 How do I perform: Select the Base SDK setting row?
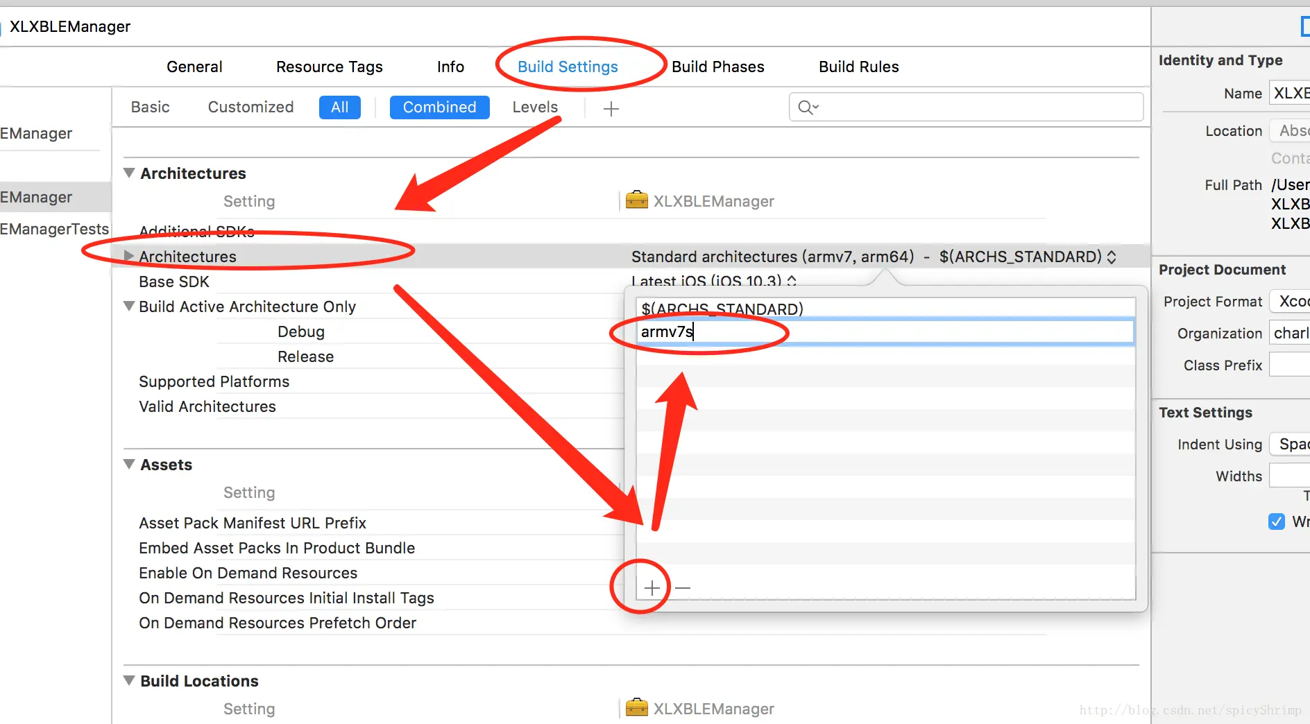174,282
